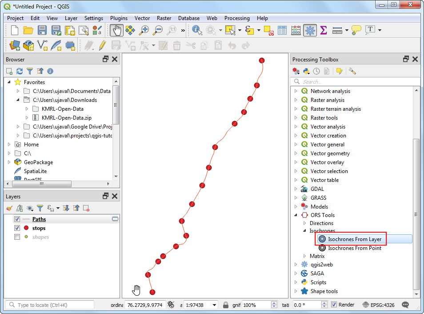Select Isochrones From Point algorithm
The image size is (424, 314).
355,248
